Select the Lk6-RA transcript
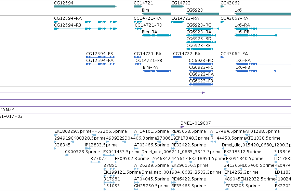The width and height of the screenshot is (291, 191). click(263, 29)
